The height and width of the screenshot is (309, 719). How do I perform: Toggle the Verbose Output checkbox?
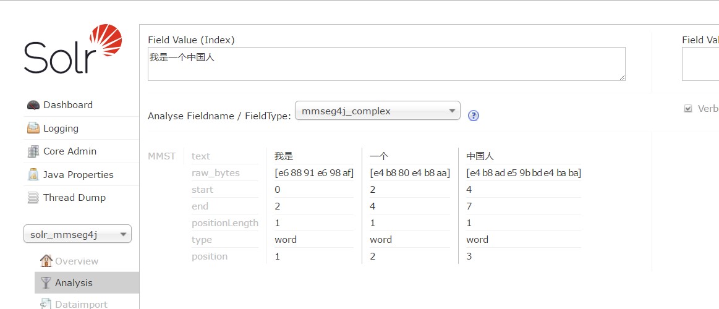pos(688,109)
